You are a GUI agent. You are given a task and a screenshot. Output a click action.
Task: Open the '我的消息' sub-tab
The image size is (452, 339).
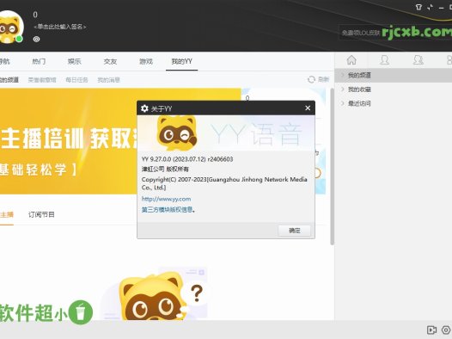108,80
